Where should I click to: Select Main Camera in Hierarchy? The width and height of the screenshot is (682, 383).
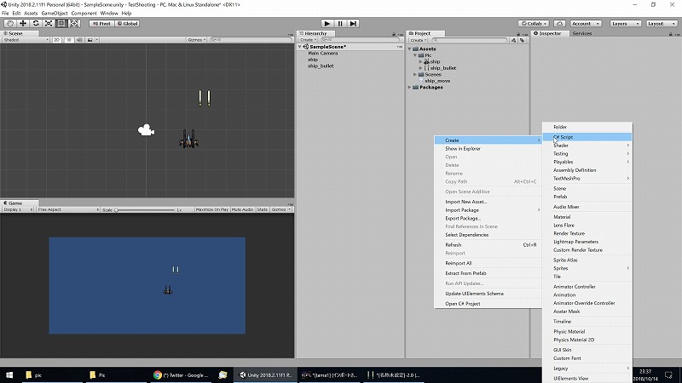323,53
